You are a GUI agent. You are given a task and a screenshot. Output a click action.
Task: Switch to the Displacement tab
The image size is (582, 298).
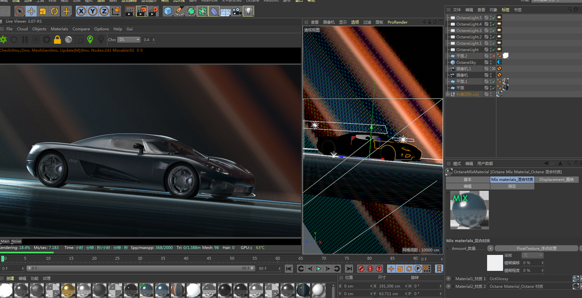tap(556, 179)
